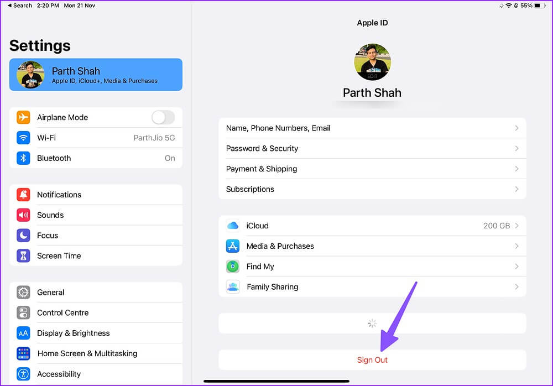Expand Media & Purchases chevron
The image size is (553, 386).
pyautogui.click(x=517, y=246)
